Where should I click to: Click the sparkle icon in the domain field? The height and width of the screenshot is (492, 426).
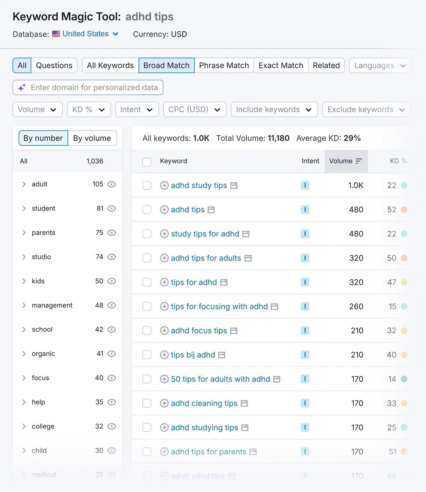coord(22,87)
